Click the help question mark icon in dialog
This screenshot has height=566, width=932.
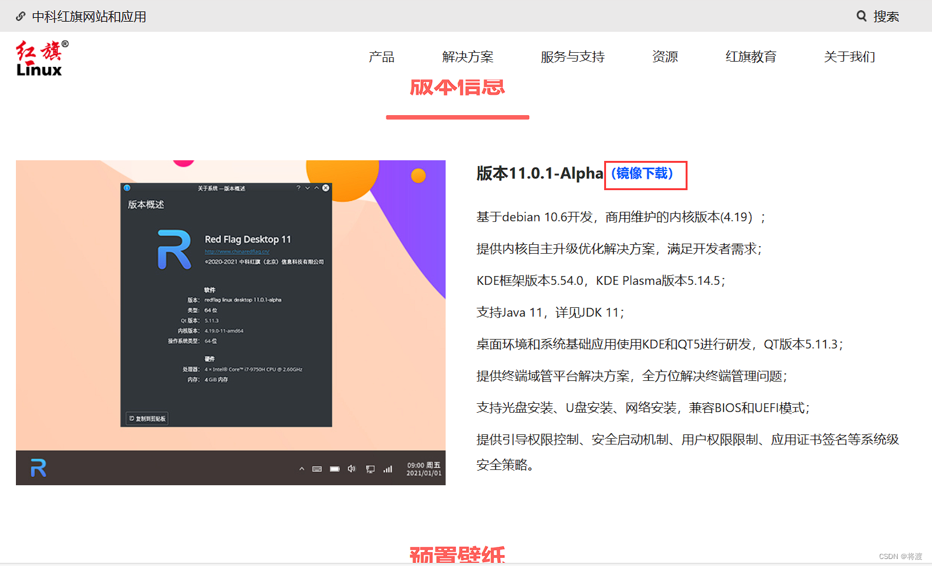299,188
